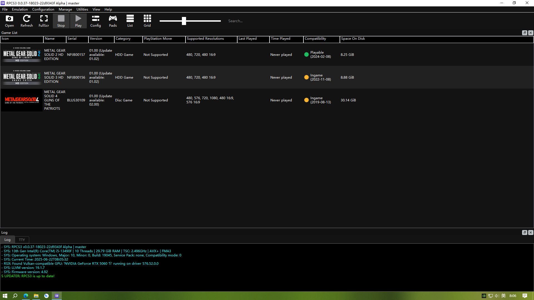The image size is (534, 300).
Task: Click the Play toolbar button
Action: [78, 21]
